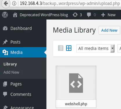Click the address bar URL field

(70, 3)
